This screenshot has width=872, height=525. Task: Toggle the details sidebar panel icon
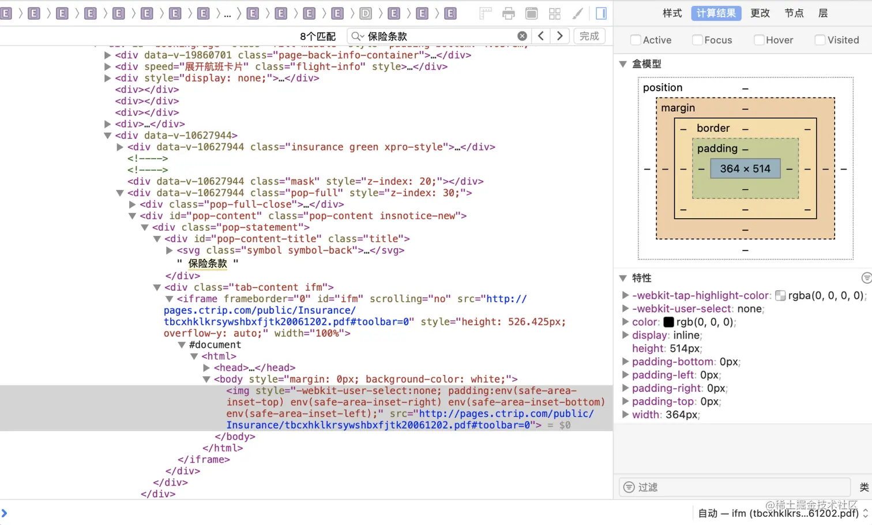(601, 13)
